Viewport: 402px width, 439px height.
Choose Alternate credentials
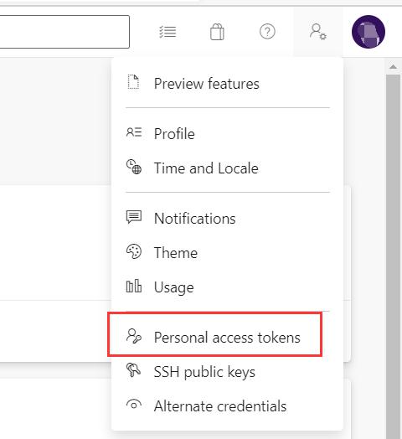[227, 405]
